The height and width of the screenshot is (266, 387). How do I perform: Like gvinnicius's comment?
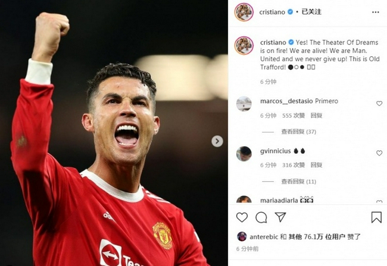379,153
